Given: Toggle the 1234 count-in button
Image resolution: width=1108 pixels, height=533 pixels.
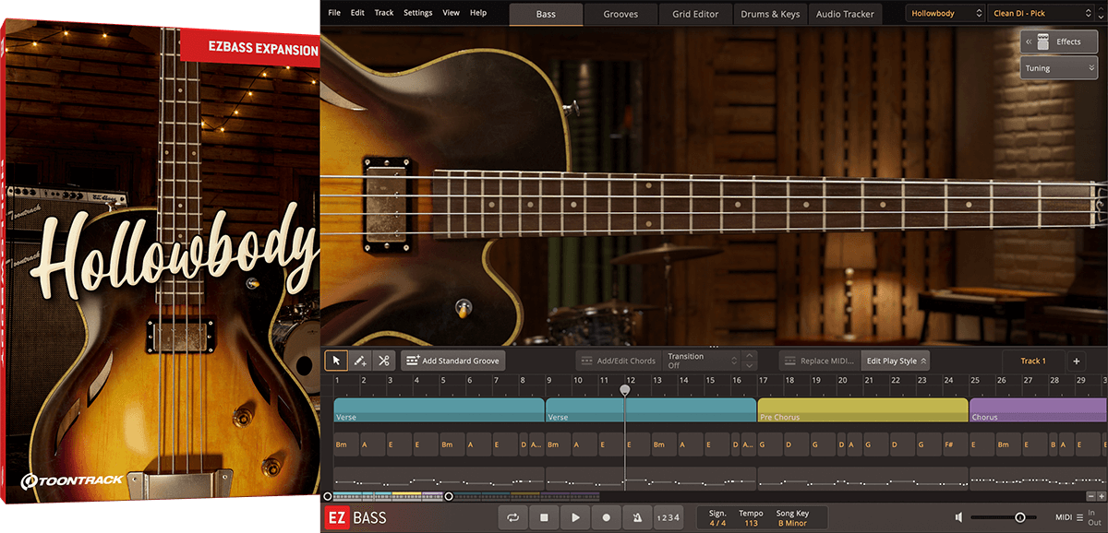Looking at the screenshot, I should click(668, 518).
